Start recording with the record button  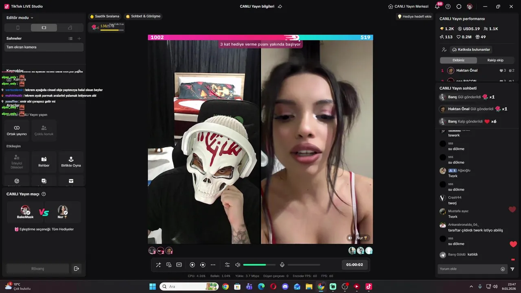click(193, 265)
